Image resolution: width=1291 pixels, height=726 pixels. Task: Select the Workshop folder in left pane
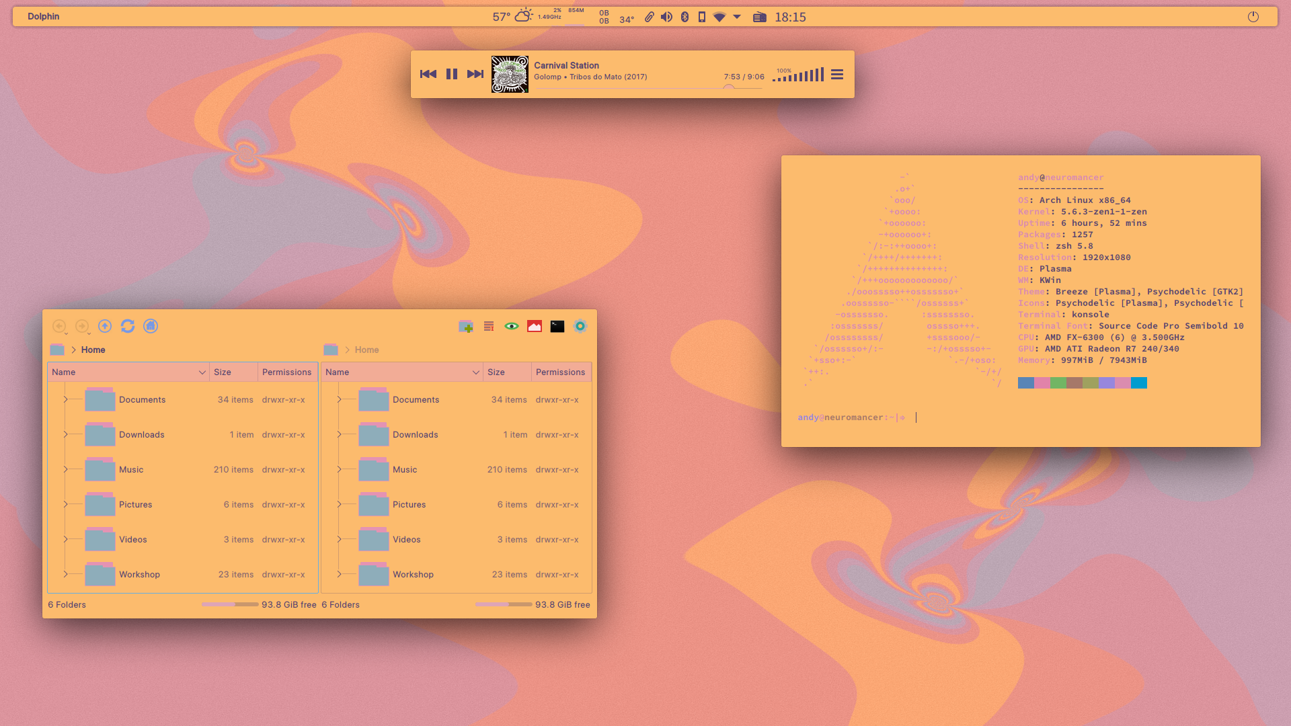[139, 574]
